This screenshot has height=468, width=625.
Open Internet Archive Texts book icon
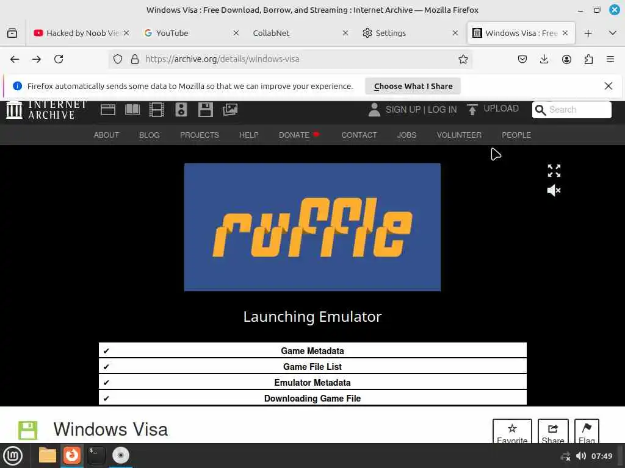tap(132, 110)
